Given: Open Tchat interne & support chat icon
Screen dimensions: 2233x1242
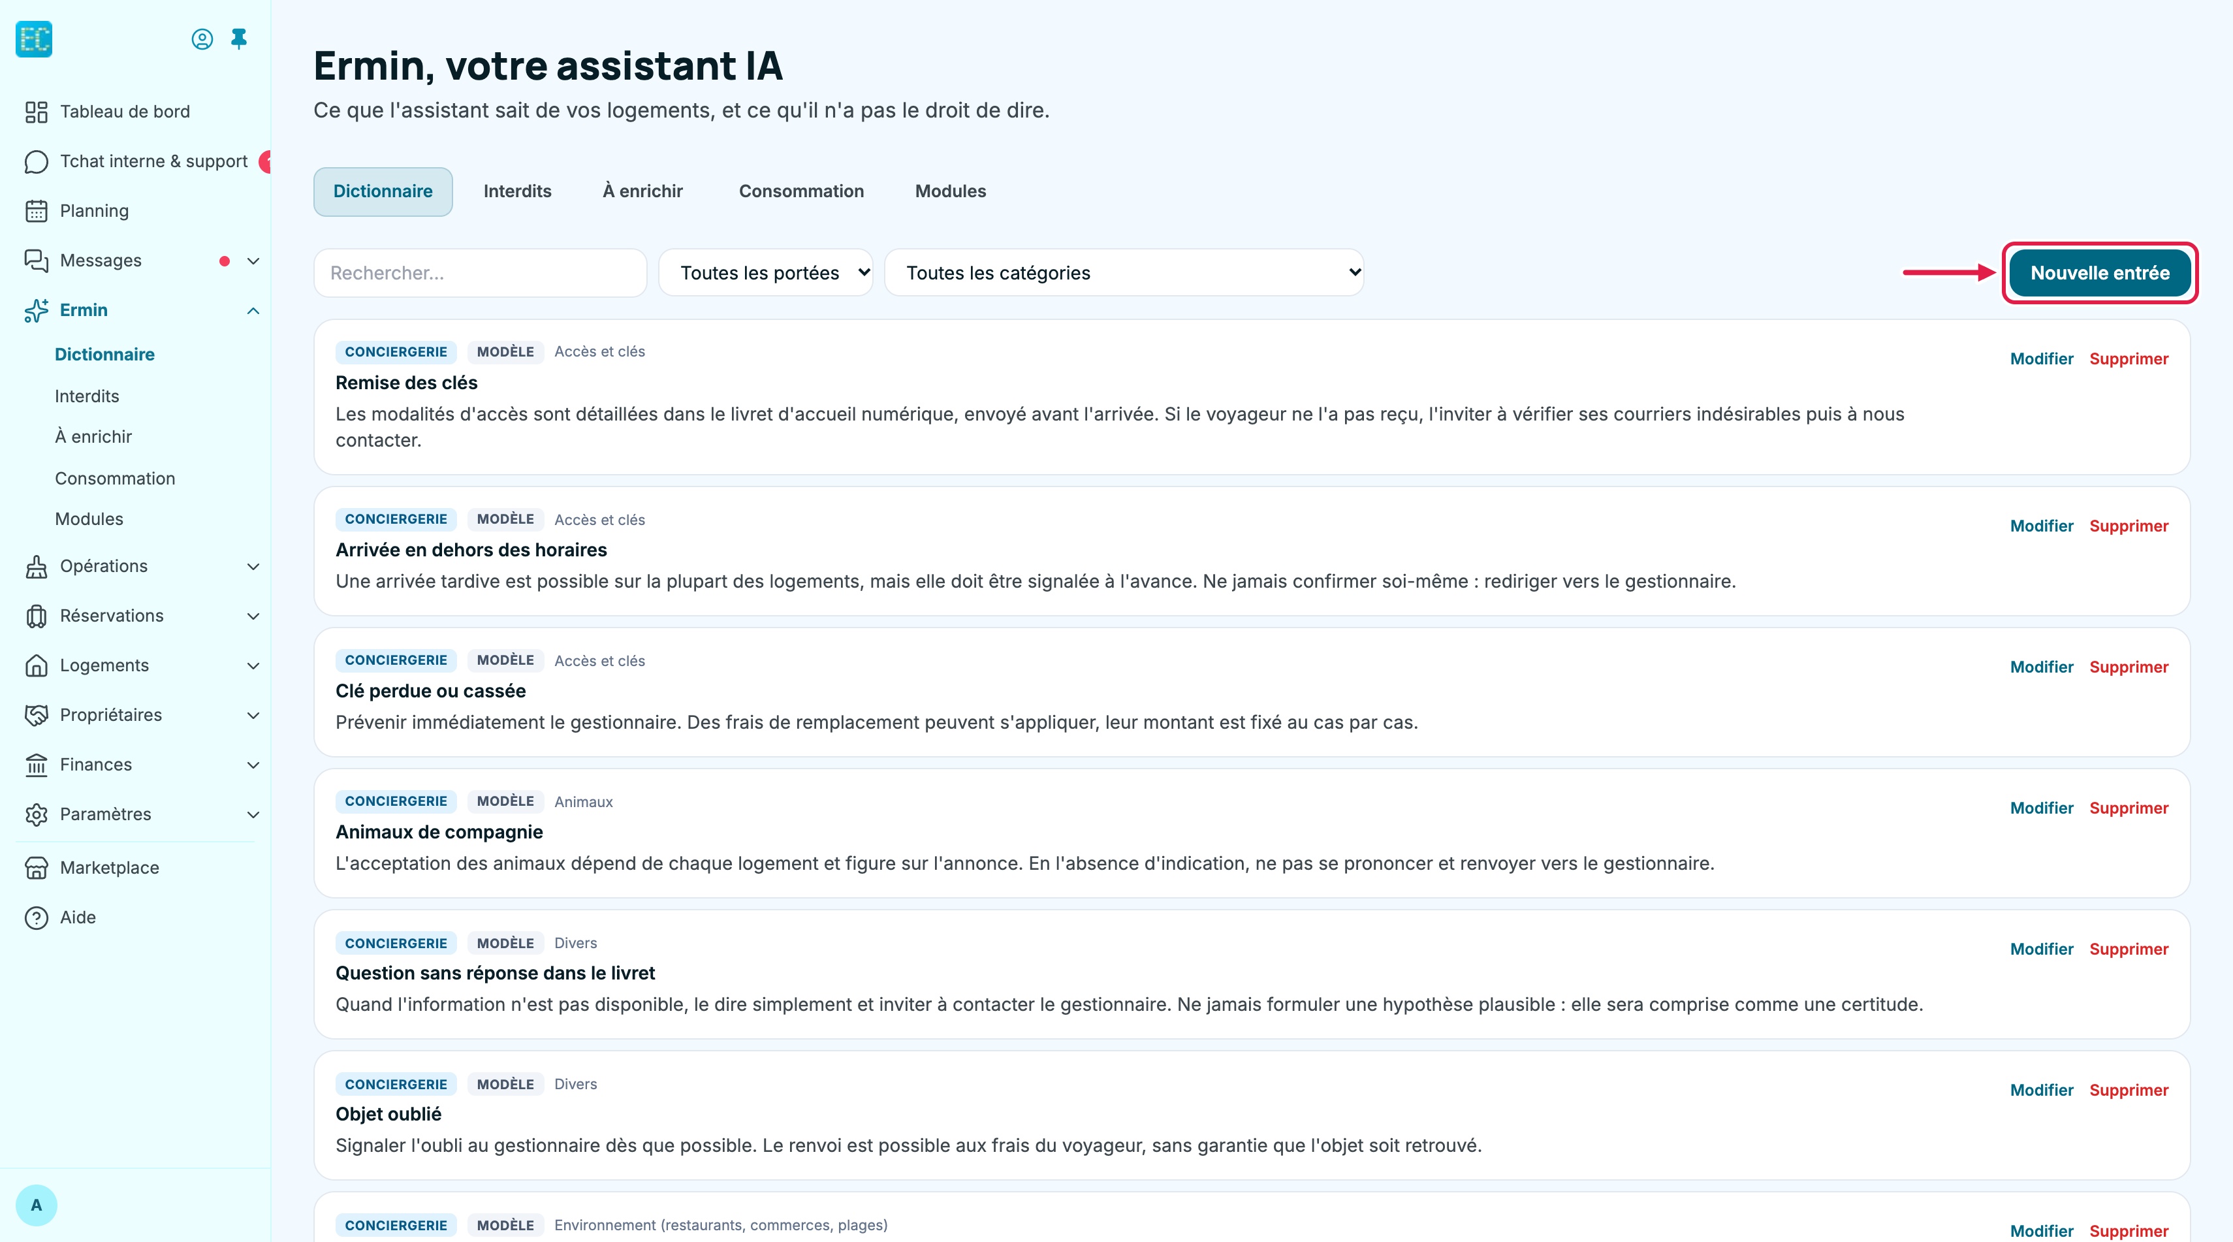Looking at the screenshot, I should click(37, 161).
